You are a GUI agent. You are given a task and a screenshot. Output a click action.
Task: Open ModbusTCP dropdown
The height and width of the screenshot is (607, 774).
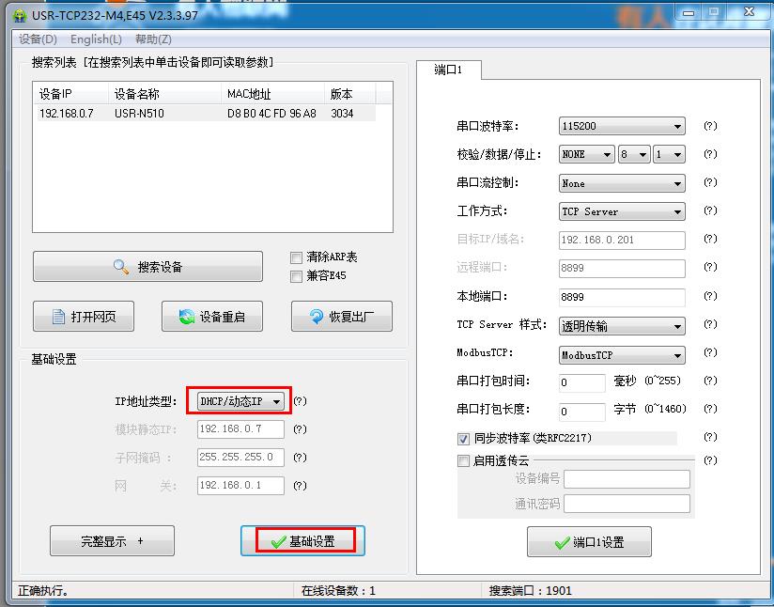[622, 355]
